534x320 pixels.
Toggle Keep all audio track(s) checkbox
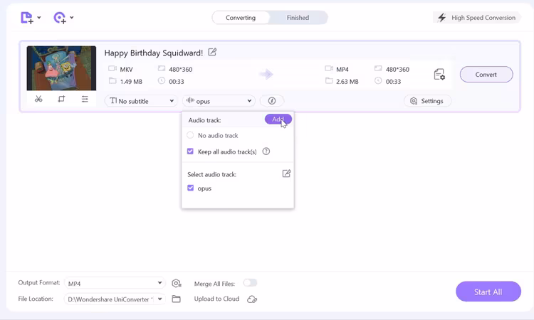point(190,151)
